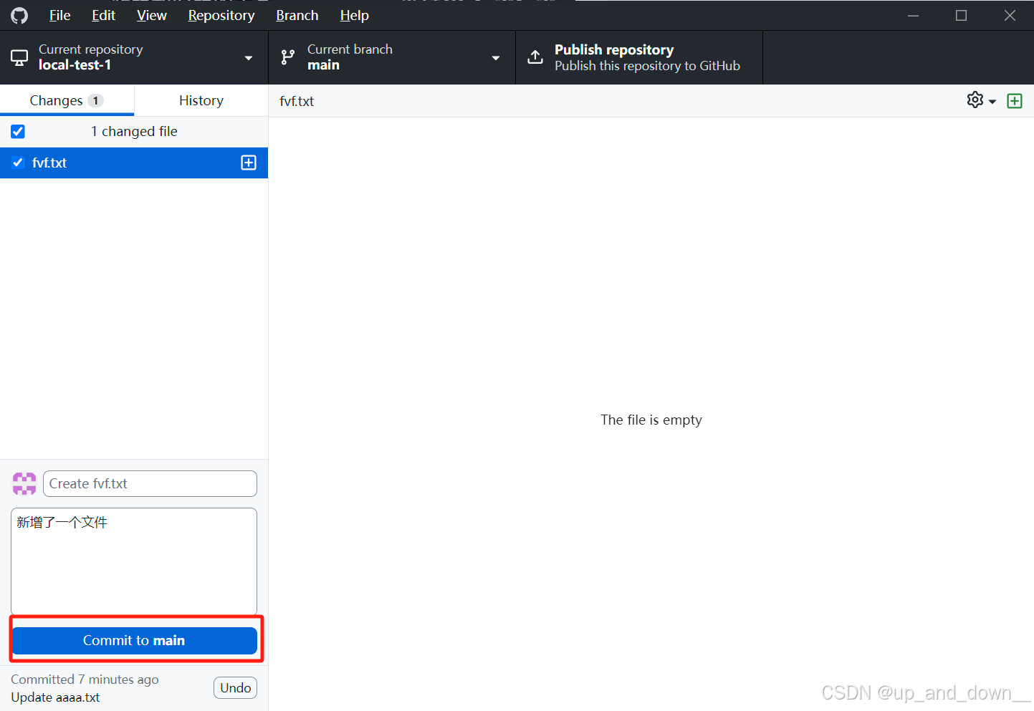
Task: Minimize the GitHub Desktop window
Action: pos(913,15)
